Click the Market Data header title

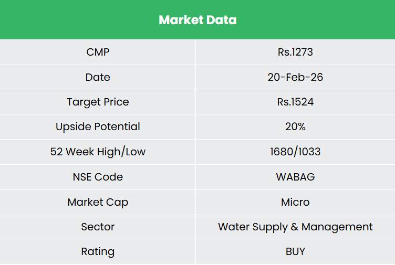197,20
